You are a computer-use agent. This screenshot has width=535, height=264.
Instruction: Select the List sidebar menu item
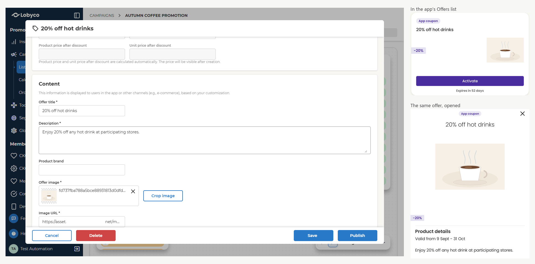21,67
